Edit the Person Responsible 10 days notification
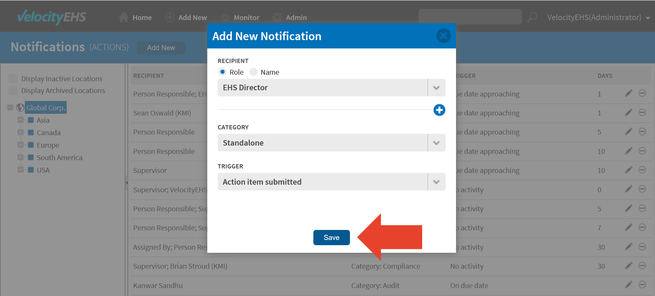Viewport: 655px width, 296px height. pos(629,151)
